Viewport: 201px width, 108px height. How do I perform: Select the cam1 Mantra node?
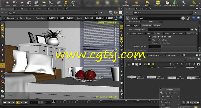pos(132,77)
